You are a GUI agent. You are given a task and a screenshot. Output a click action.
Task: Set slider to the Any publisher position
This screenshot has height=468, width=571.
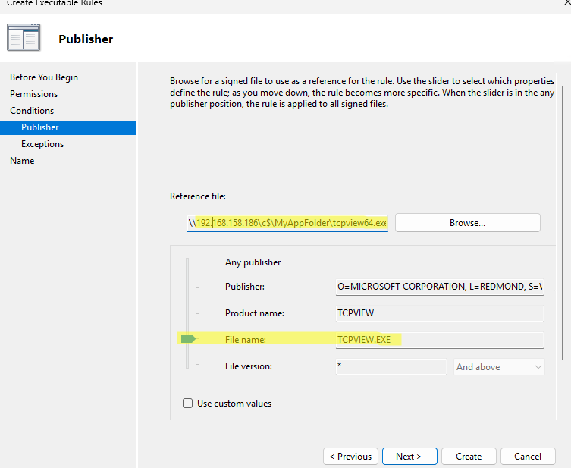point(188,262)
